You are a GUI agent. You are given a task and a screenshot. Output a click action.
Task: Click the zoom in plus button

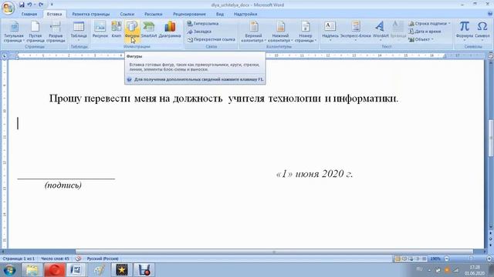(x=489, y=259)
